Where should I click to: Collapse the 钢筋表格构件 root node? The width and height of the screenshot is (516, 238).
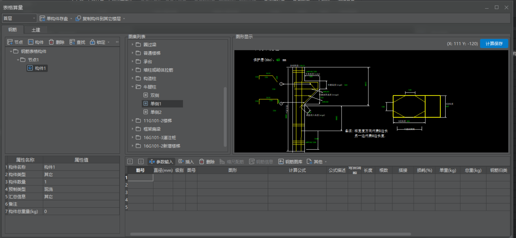(11, 51)
